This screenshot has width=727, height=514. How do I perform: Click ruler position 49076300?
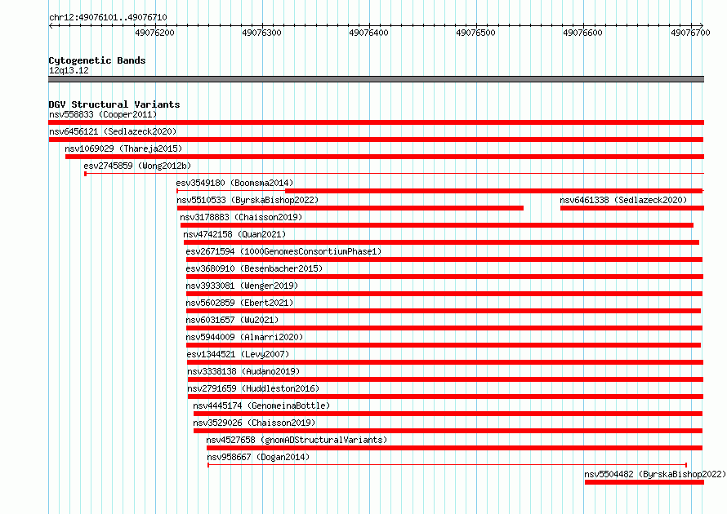tap(262, 33)
